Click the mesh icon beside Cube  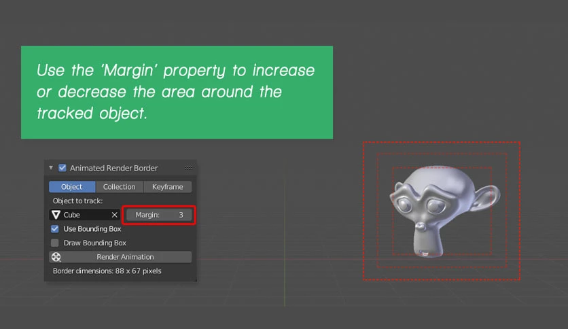56,215
